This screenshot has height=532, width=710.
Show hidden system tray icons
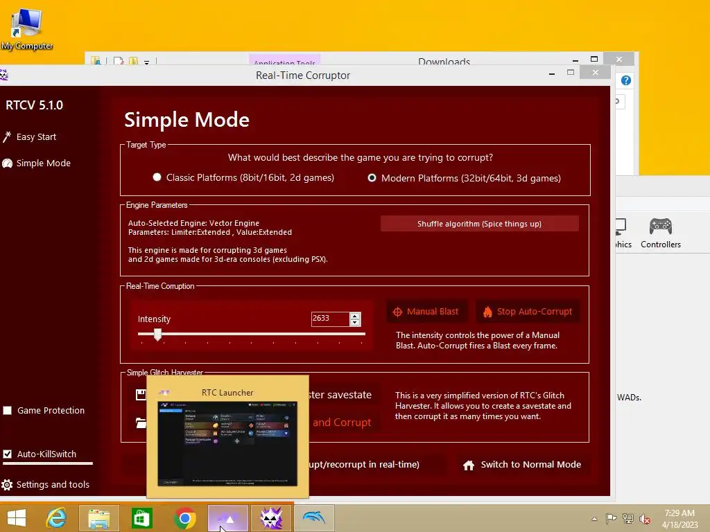[x=594, y=519]
